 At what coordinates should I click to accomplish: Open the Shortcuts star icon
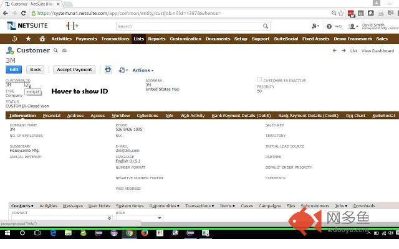(x=28, y=39)
